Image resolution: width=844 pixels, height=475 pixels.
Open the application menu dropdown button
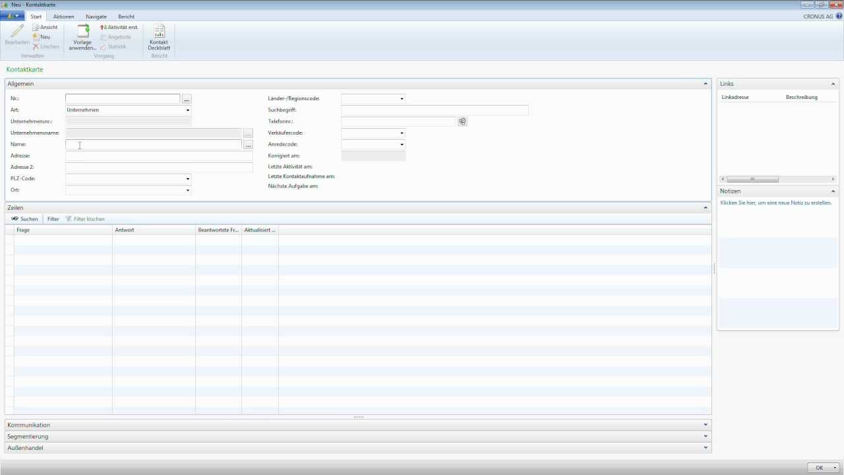pyautogui.click(x=13, y=16)
